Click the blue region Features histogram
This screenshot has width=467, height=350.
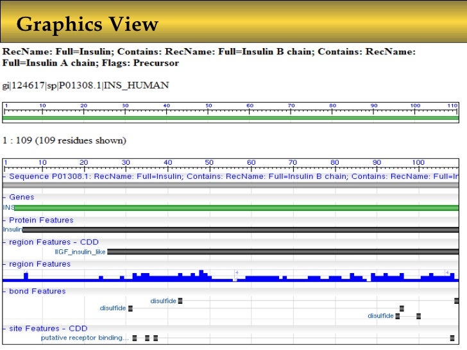pos(230,276)
